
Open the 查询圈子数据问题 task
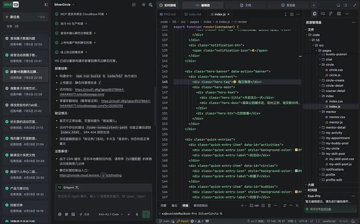[x=25, y=41]
